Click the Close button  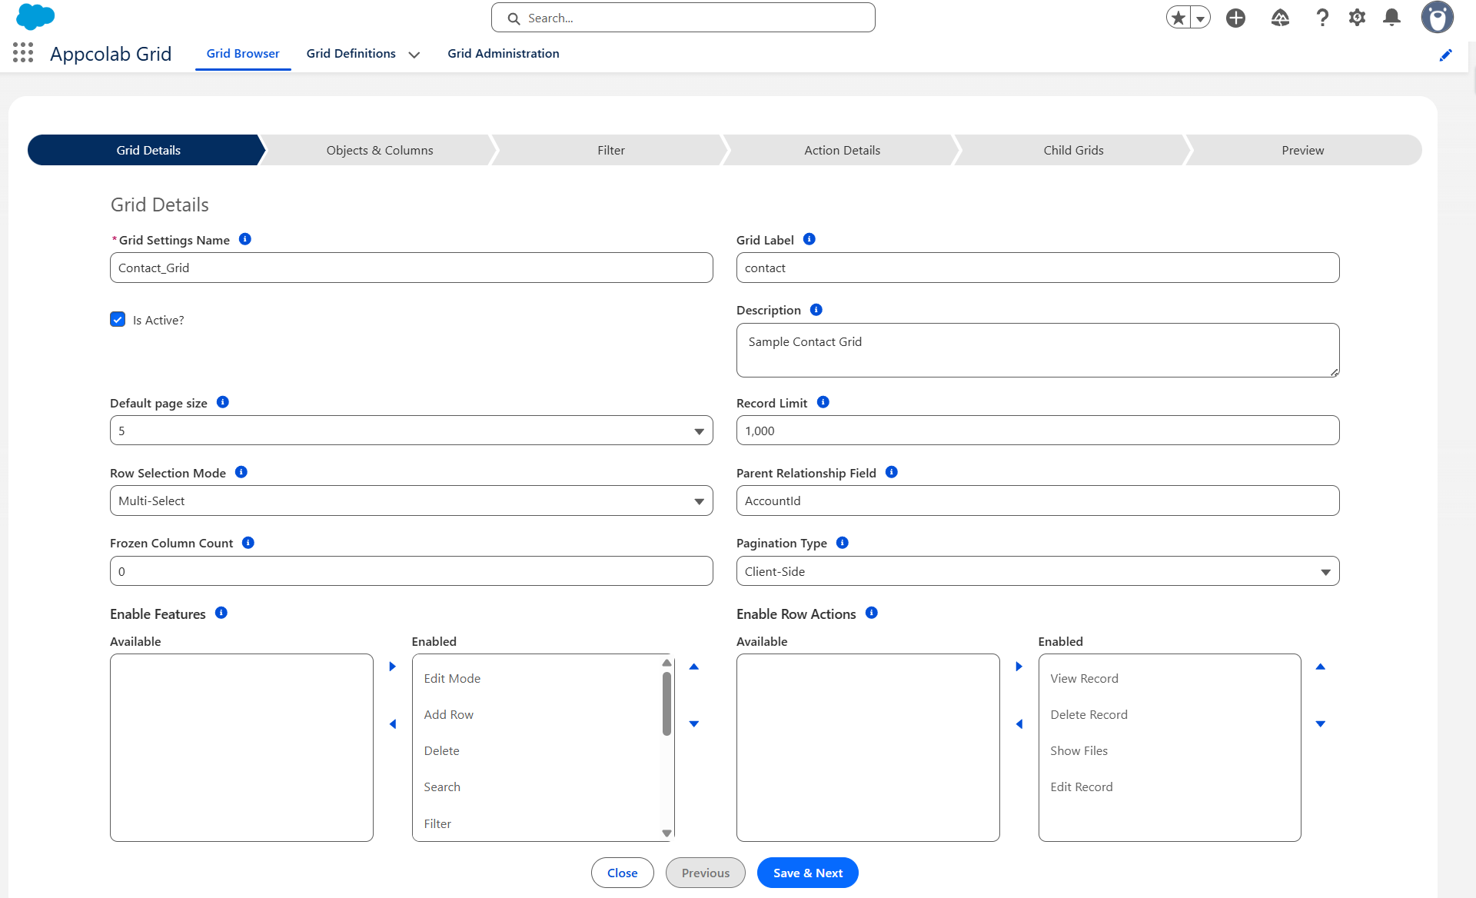623,873
